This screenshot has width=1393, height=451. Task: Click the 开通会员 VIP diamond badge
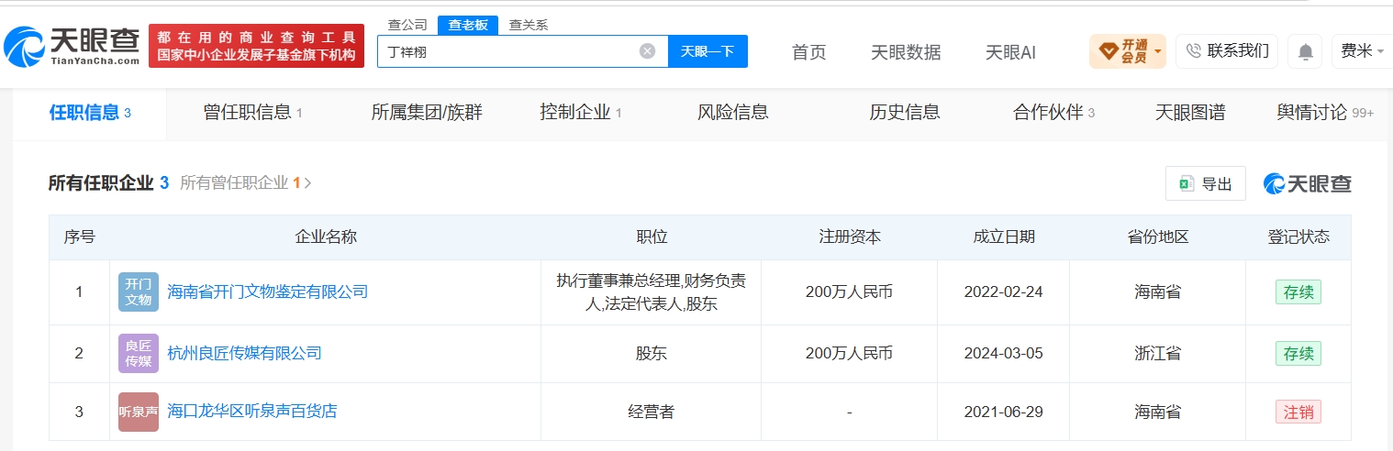pyautogui.click(x=1108, y=50)
